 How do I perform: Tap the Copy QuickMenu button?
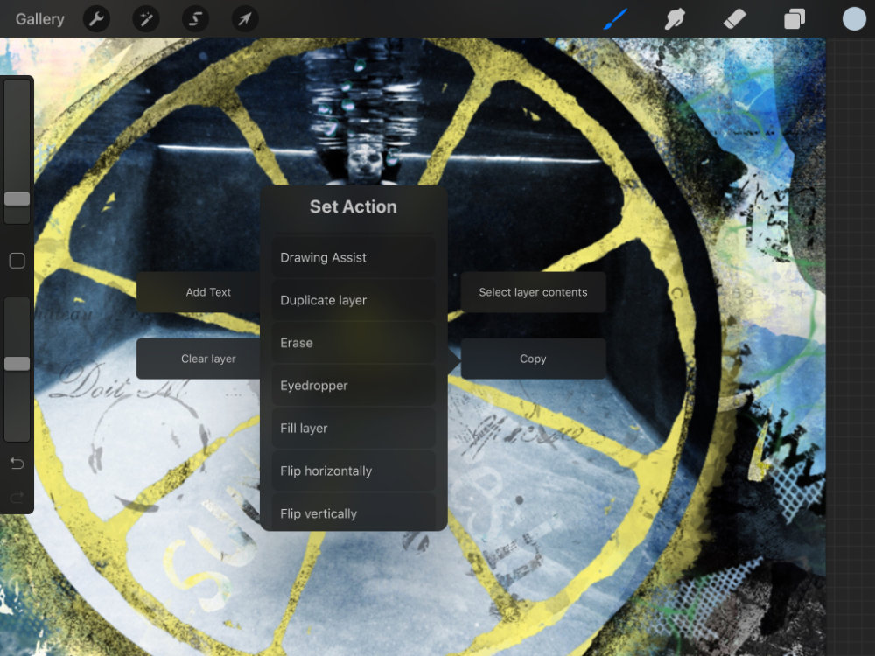tap(533, 359)
